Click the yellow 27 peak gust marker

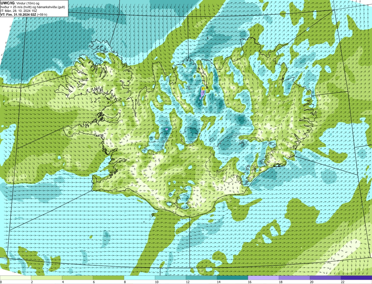(203, 88)
